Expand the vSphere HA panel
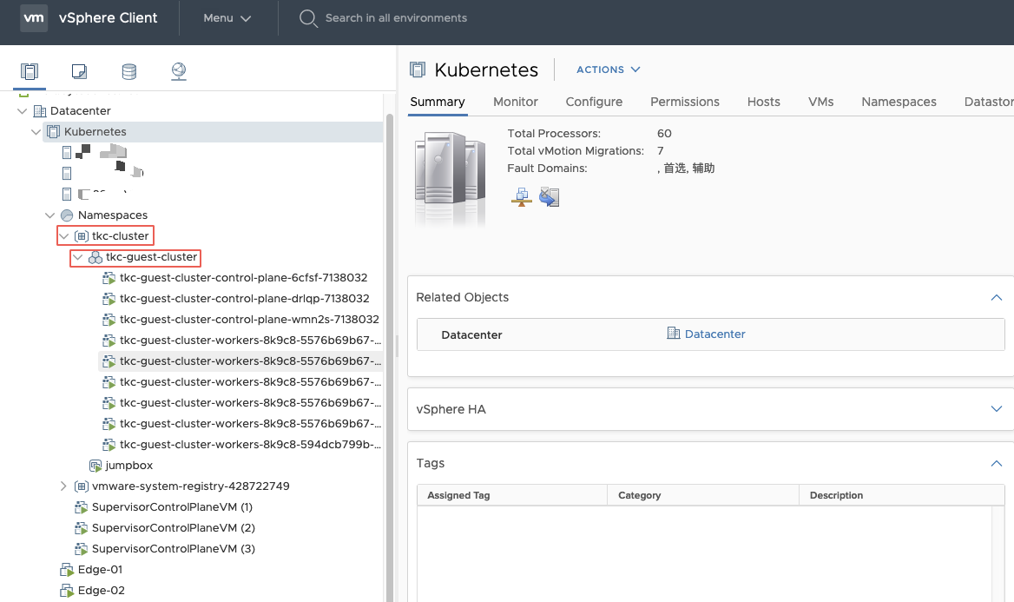Viewport: 1014px width, 602px height. 997,408
